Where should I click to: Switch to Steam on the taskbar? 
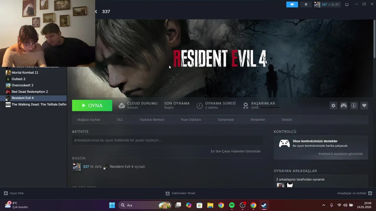coord(264,205)
